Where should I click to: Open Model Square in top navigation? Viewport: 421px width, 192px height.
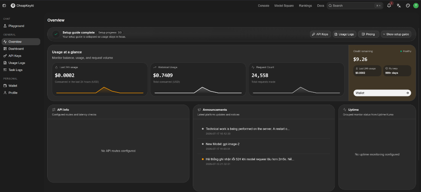(284, 6)
